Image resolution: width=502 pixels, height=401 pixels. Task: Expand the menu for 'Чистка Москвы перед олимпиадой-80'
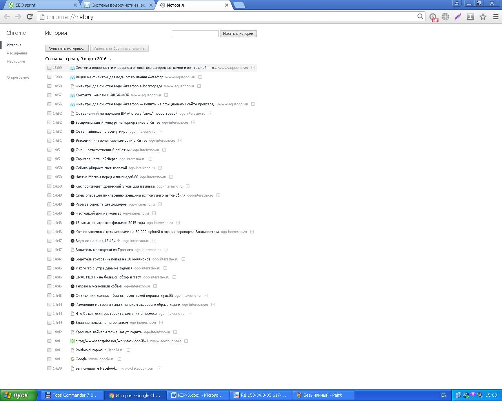(x=171, y=177)
